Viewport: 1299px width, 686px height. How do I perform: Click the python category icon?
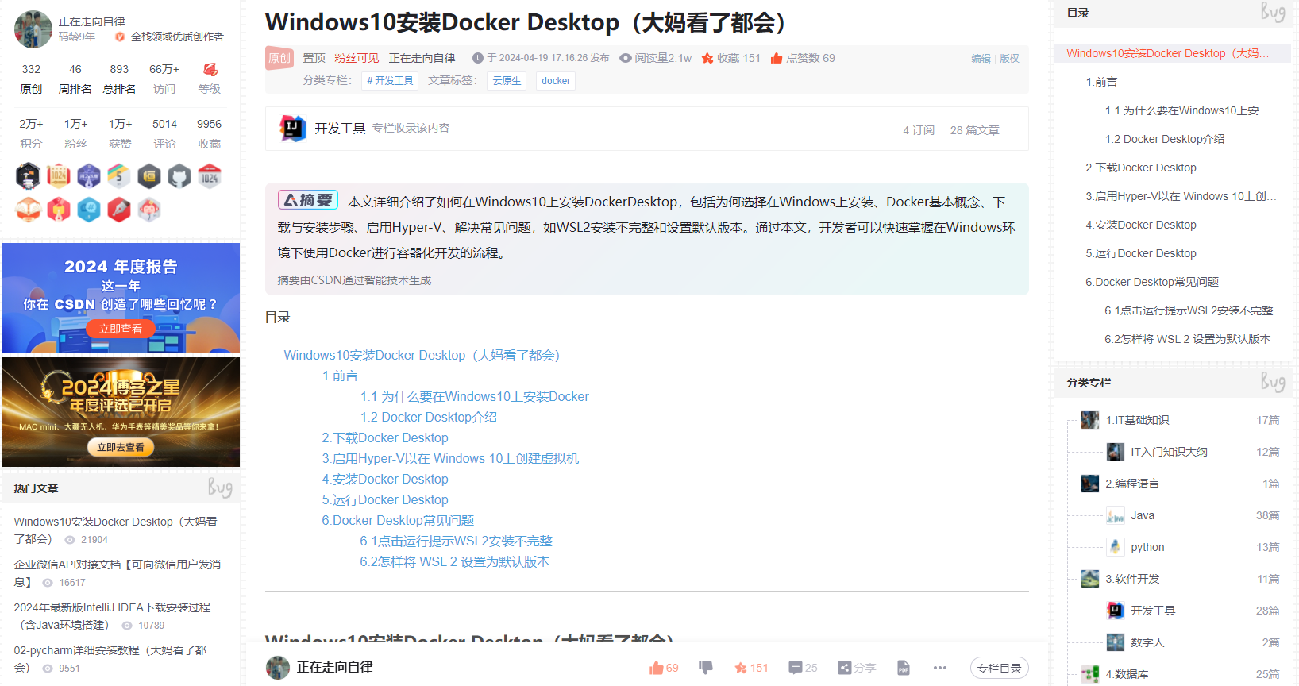(1116, 547)
